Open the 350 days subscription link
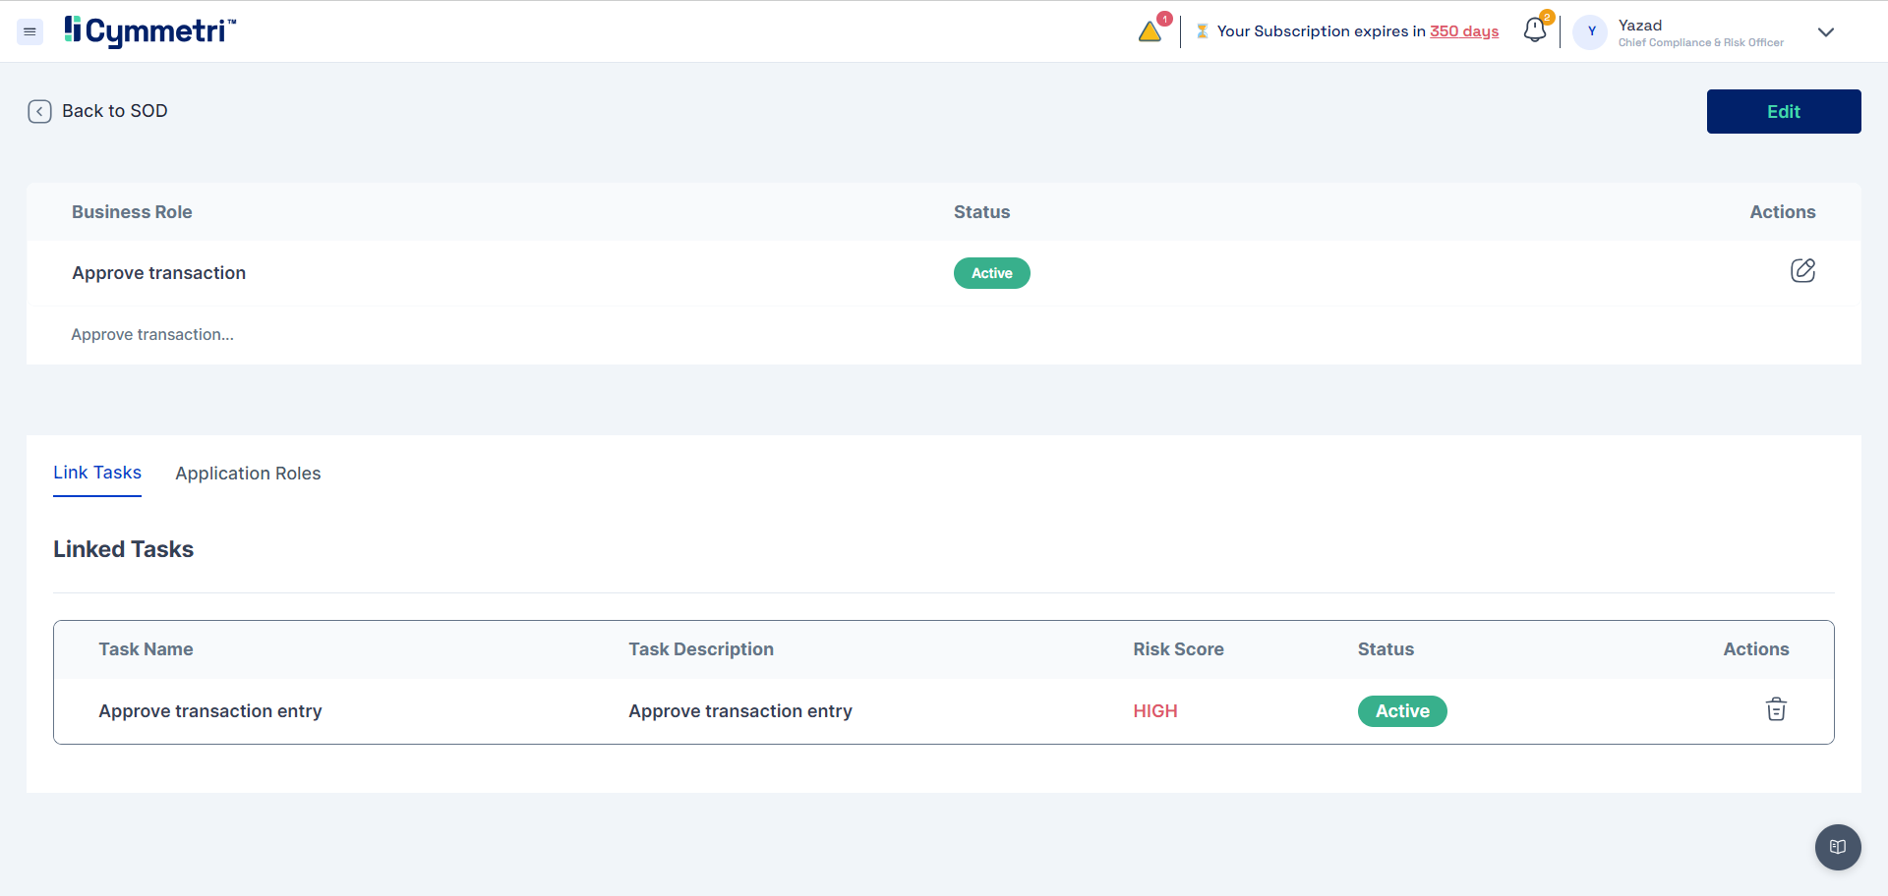The width and height of the screenshot is (1888, 896). point(1463,31)
